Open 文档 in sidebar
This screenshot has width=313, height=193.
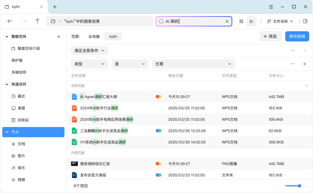click(18, 144)
